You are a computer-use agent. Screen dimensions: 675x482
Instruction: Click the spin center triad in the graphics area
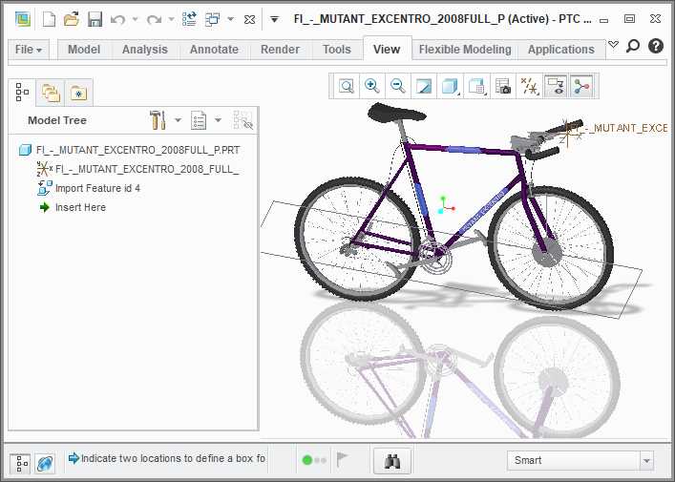point(445,206)
